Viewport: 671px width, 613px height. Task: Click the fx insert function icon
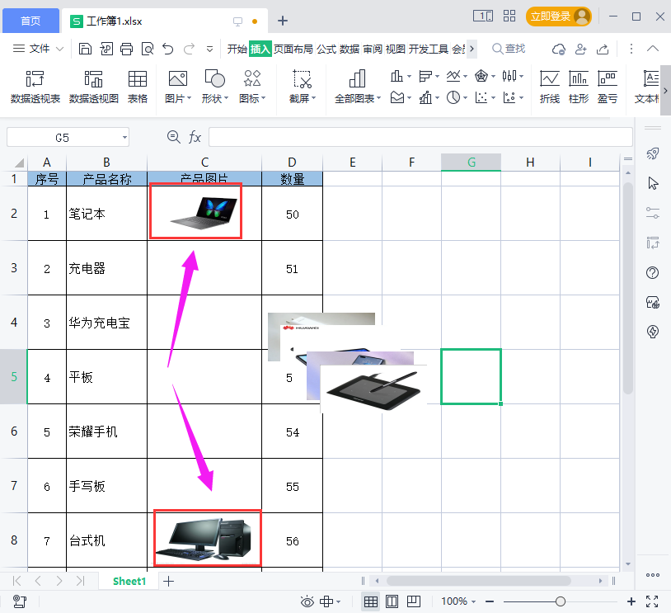point(195,137)
